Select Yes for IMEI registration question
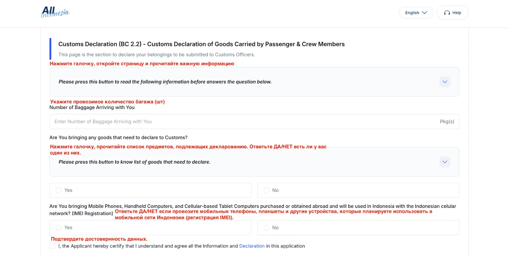This screenshot has width=508, height=256. click(x=59, y=228)
